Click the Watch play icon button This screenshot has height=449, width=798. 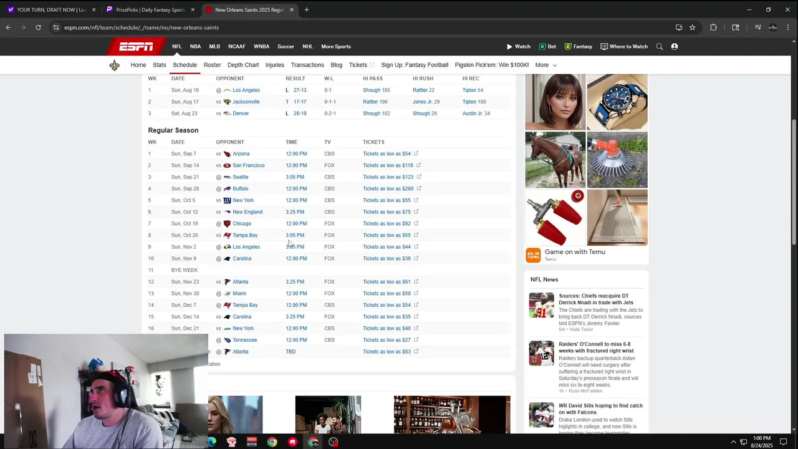pyautogui.click(x=518, y=47)
